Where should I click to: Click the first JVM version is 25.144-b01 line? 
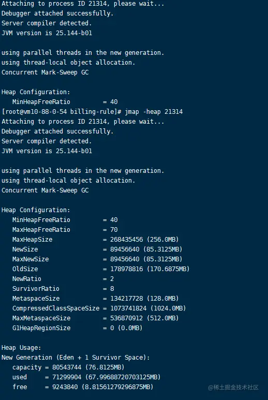pyautogui.click(x=47, y=33)
